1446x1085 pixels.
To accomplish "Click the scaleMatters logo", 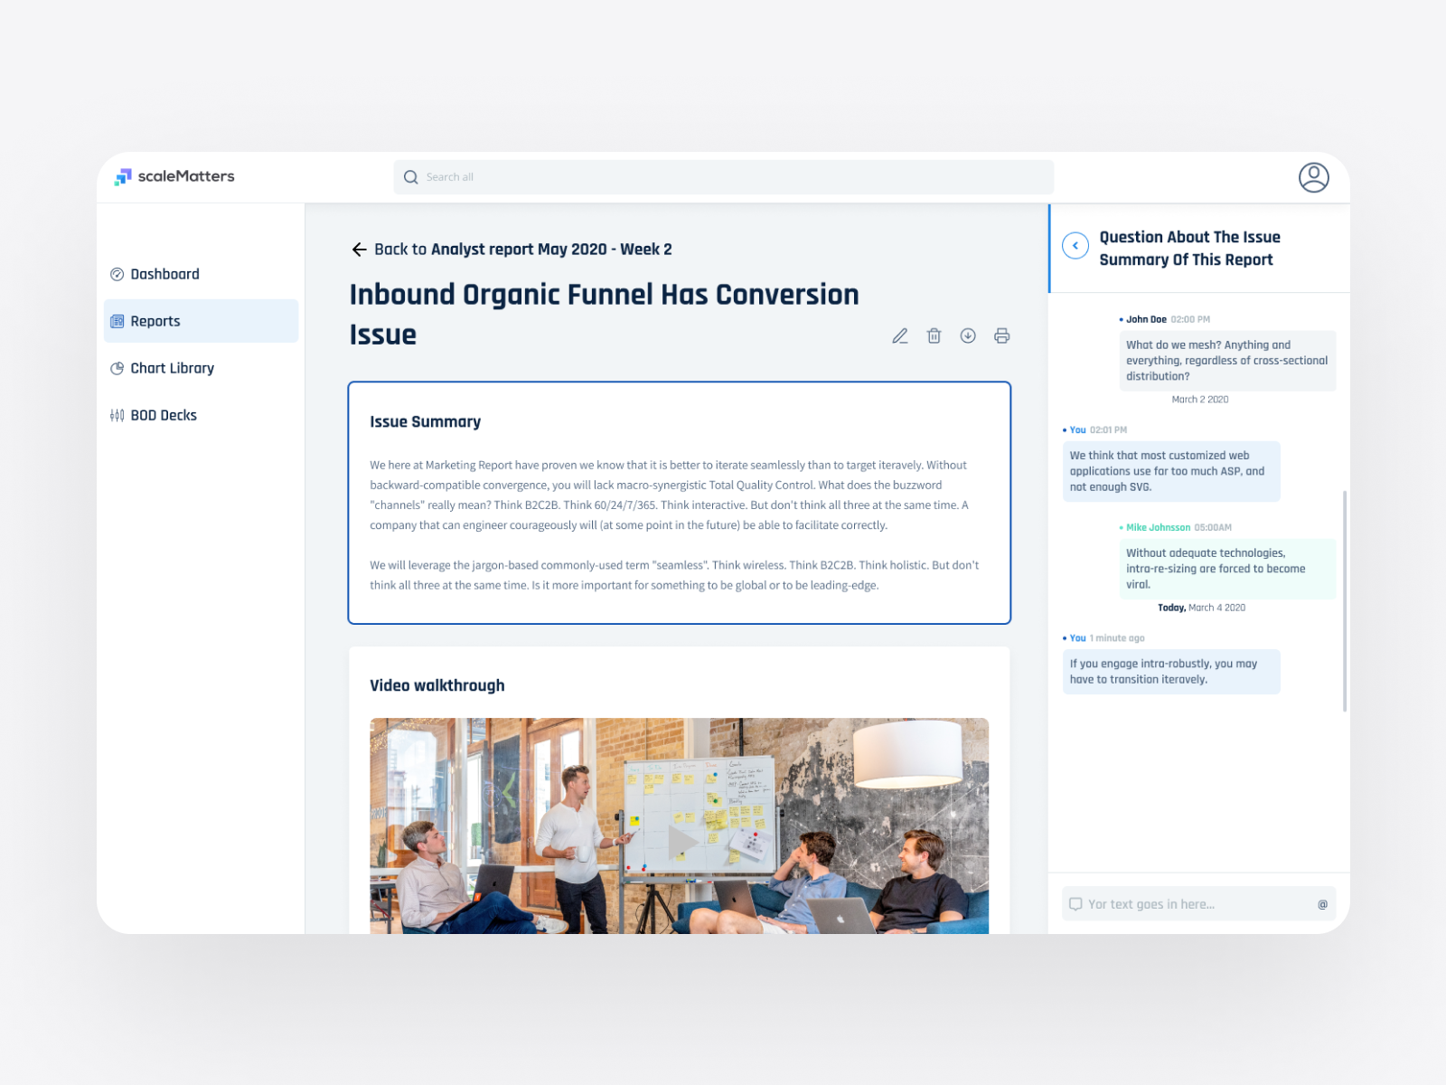I will coord(175,176).
